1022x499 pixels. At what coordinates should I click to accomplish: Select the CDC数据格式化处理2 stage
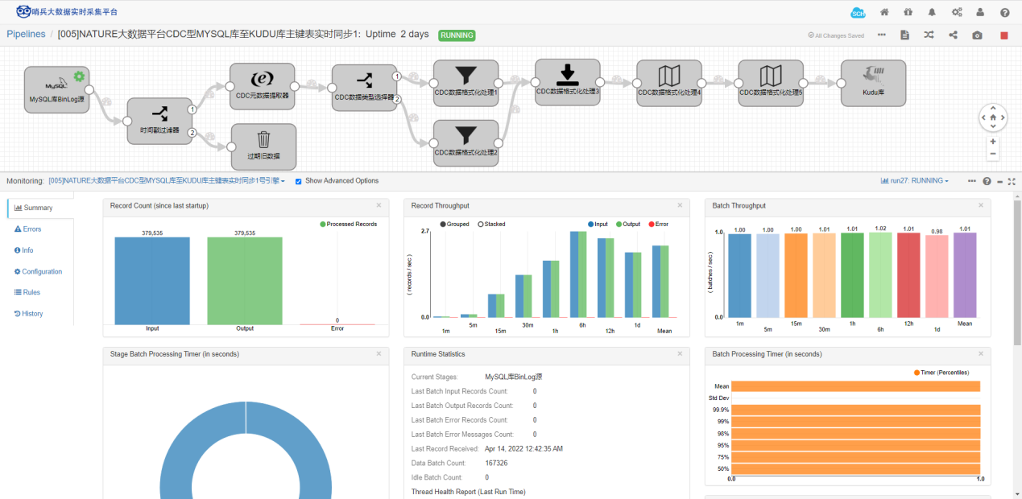[465, 143]
